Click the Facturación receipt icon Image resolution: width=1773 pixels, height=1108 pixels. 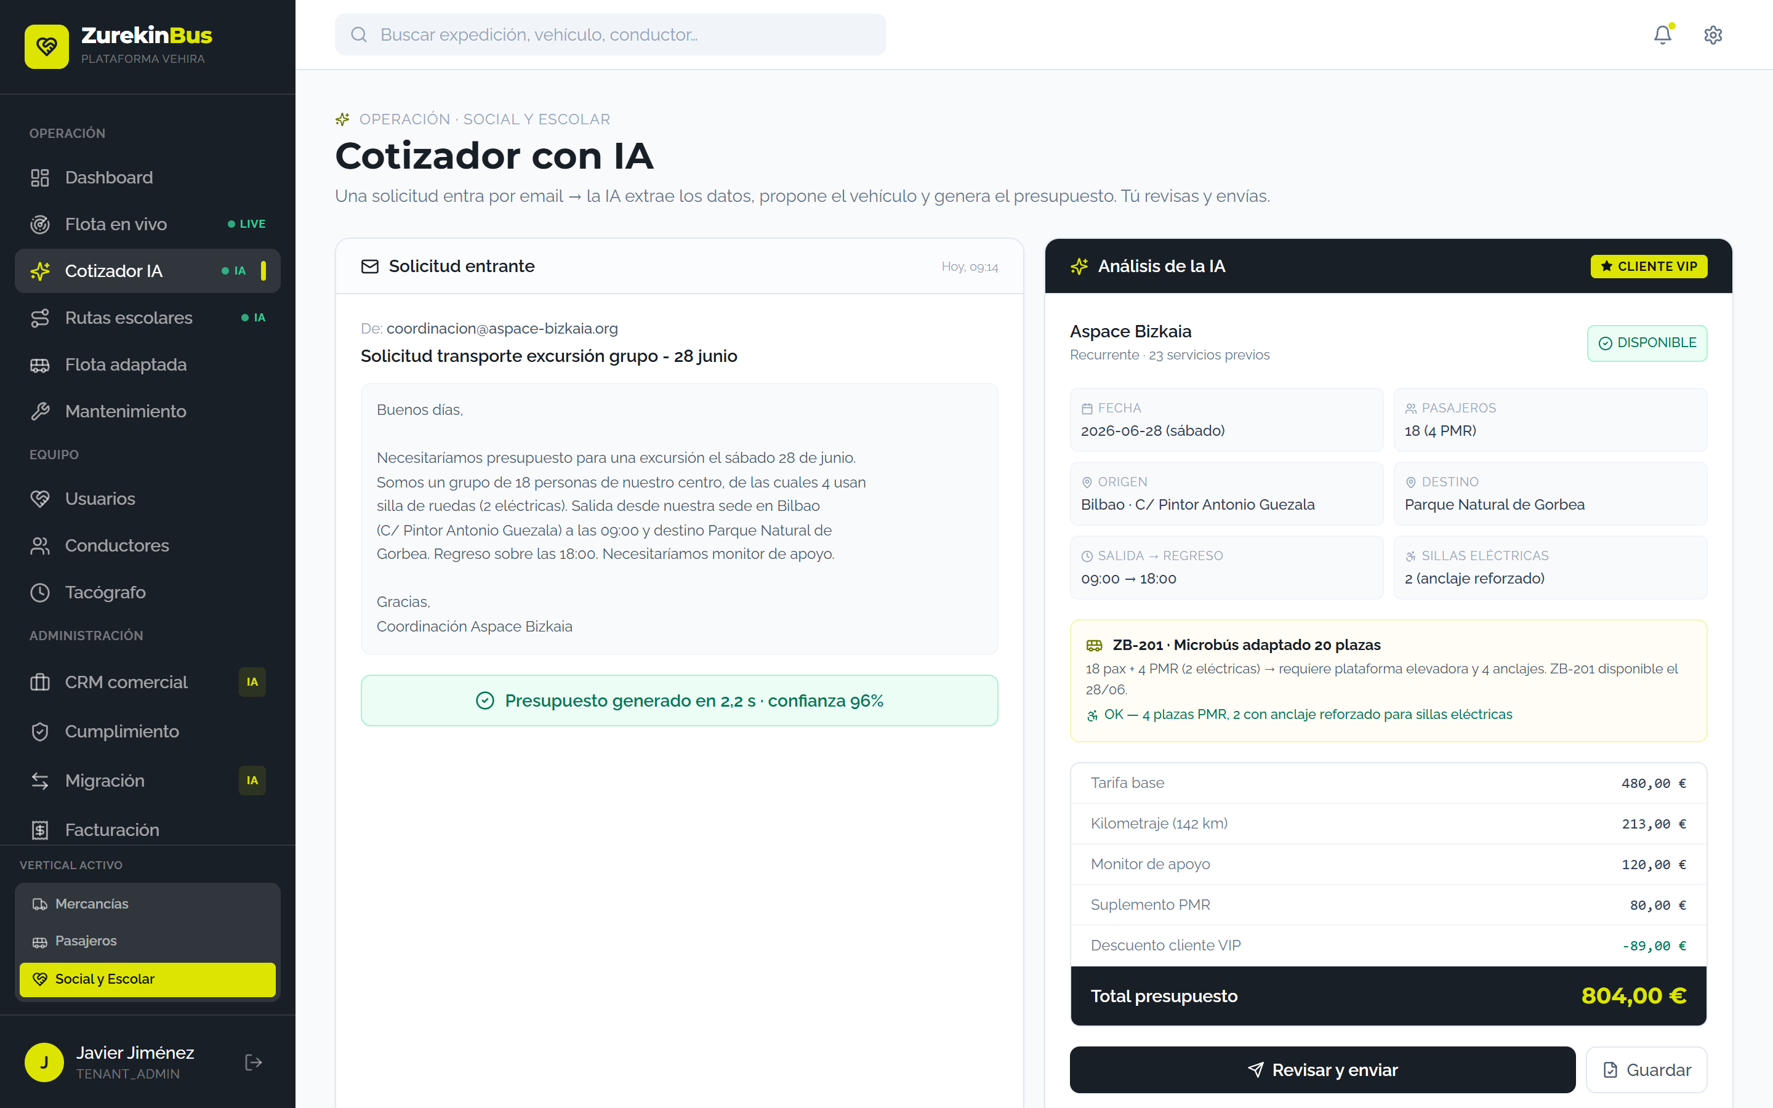pos(40,830)
